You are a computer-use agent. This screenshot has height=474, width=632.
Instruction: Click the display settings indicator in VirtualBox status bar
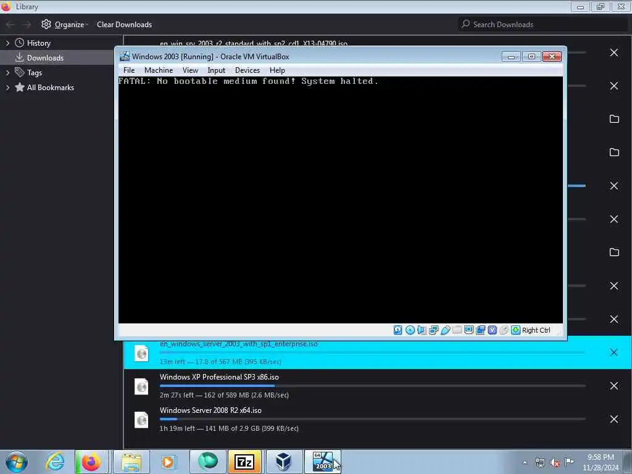click(x=469, y=330)
